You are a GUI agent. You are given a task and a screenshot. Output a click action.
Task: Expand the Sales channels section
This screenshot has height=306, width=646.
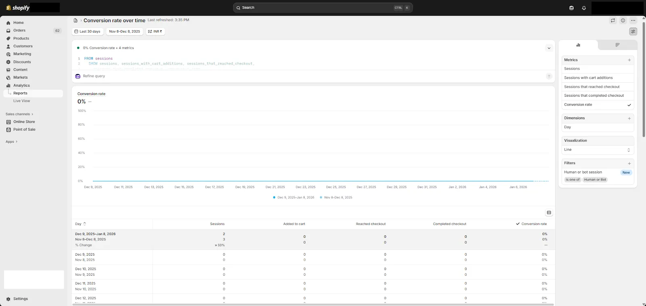pyautogui.click(x=19, y=114)
